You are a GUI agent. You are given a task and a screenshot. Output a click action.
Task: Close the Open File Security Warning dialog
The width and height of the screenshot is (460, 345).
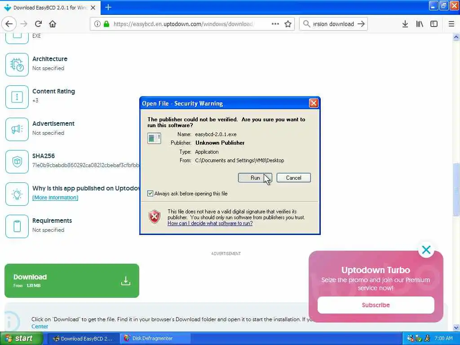click(313, 103)
